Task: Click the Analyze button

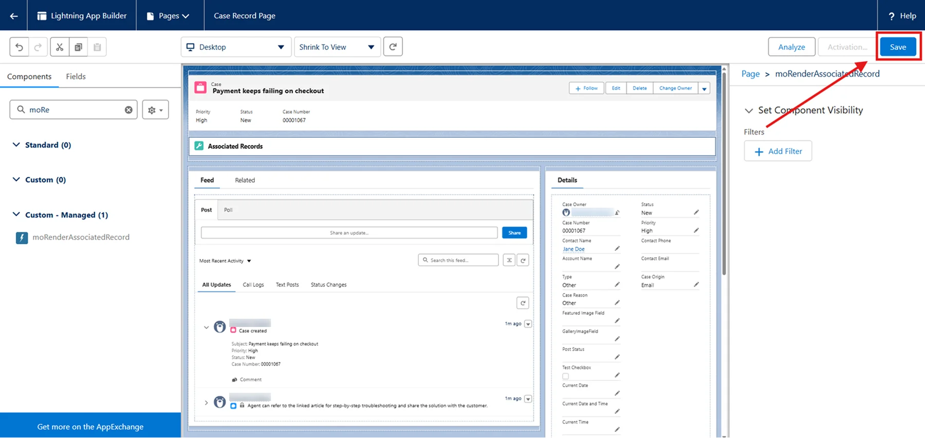Action: [791, 47]
